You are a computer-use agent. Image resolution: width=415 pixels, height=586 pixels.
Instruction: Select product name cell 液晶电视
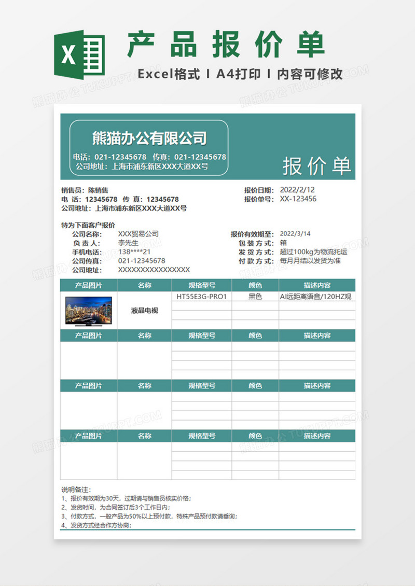[145, 311]
